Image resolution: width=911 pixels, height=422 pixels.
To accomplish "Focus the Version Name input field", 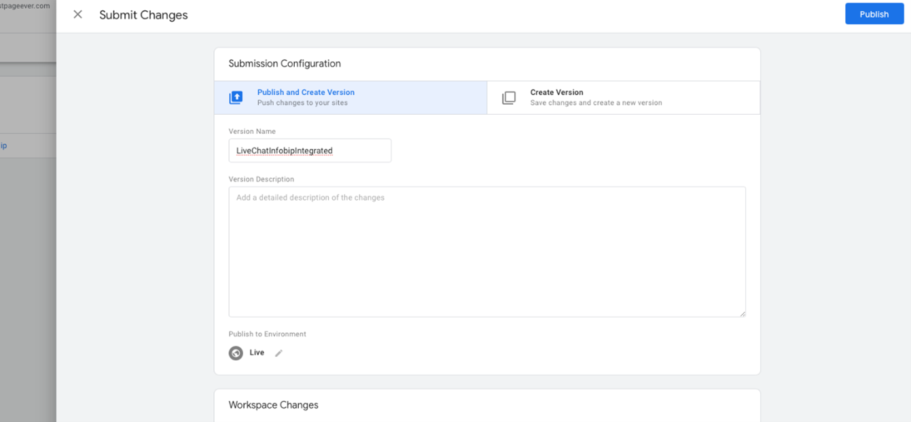I will 310,150.
